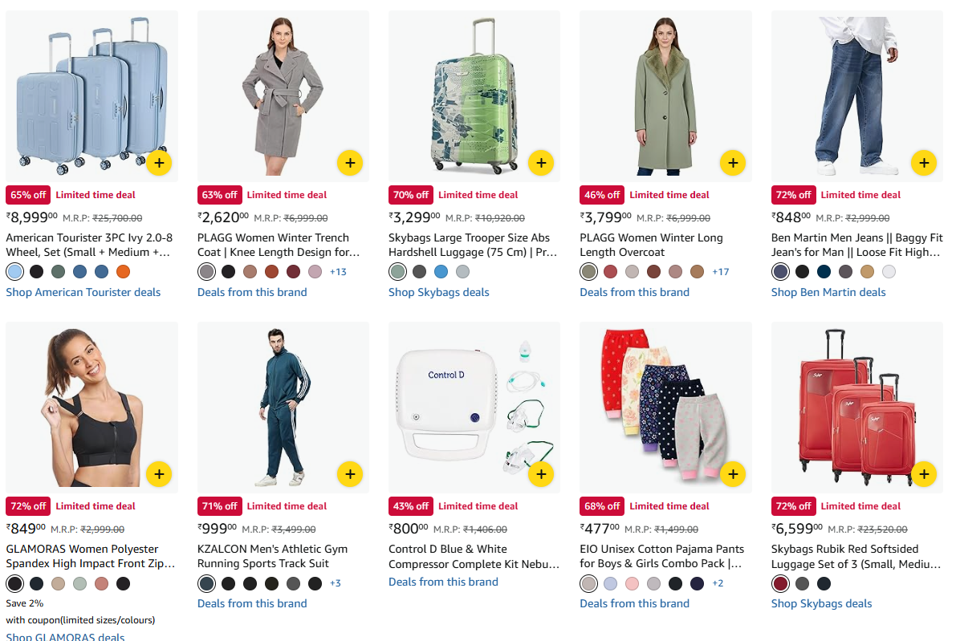
Task: Add GLAMORAS sports bra to cart
Action: click(x=159, y=474)
